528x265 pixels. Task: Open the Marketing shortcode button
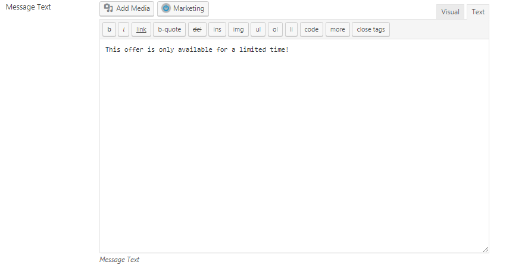pos(183,8)
